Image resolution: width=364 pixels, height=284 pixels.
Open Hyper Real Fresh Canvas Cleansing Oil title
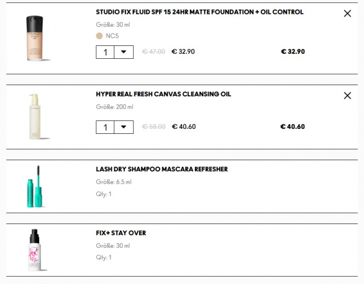(x=163, y=94)
